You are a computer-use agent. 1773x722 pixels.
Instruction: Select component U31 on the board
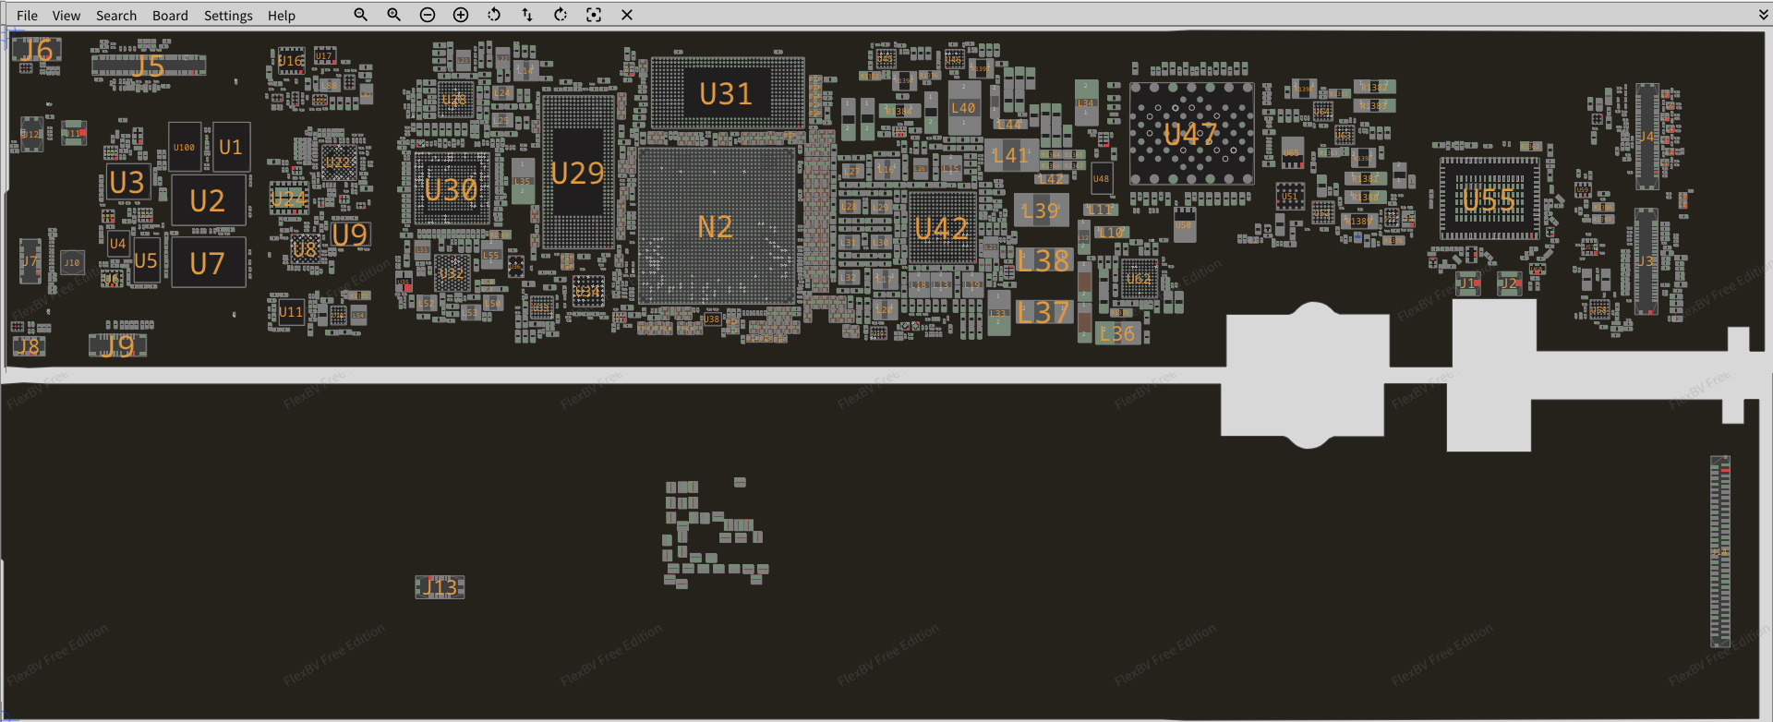click(x=726, y=93)
